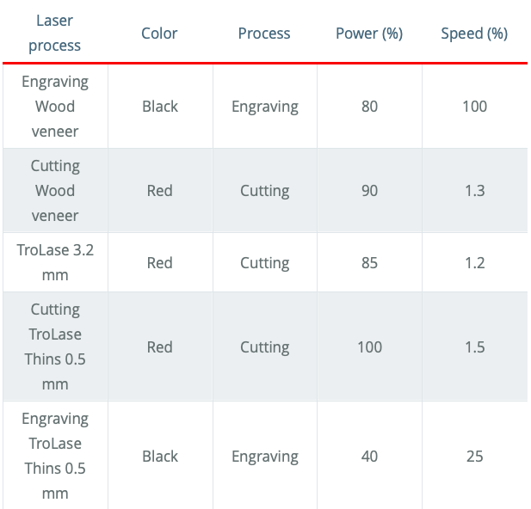Click the "Engraving Wood veneer" row label
Viewport: 531px width, 509px height.
click(55, 107)
